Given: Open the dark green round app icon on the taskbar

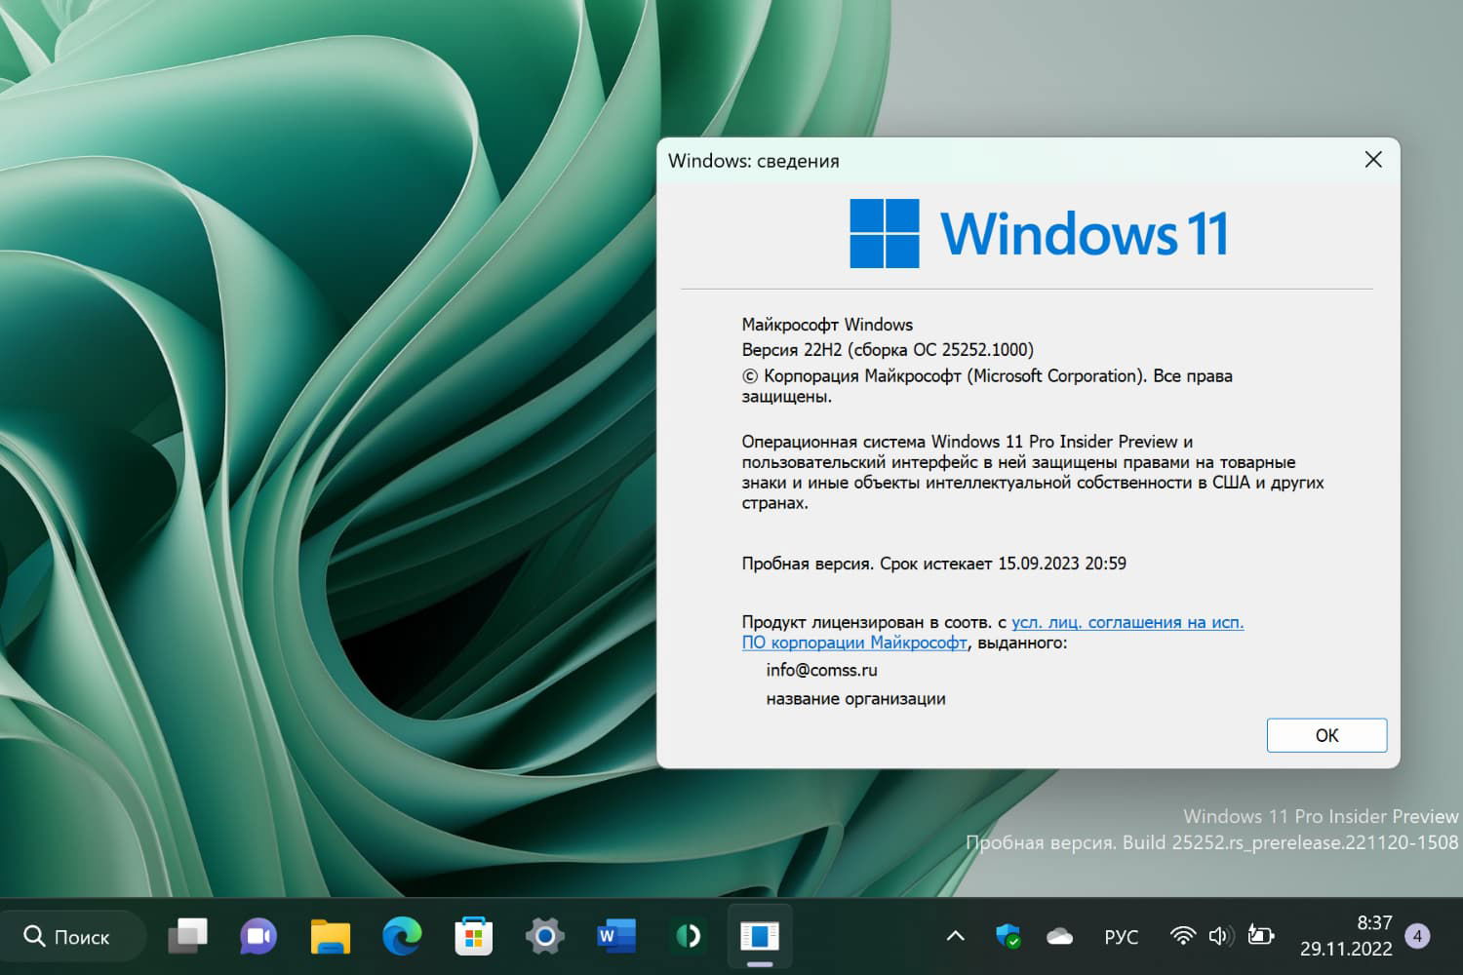Looking at the screenshot, I should pos(689,937).
